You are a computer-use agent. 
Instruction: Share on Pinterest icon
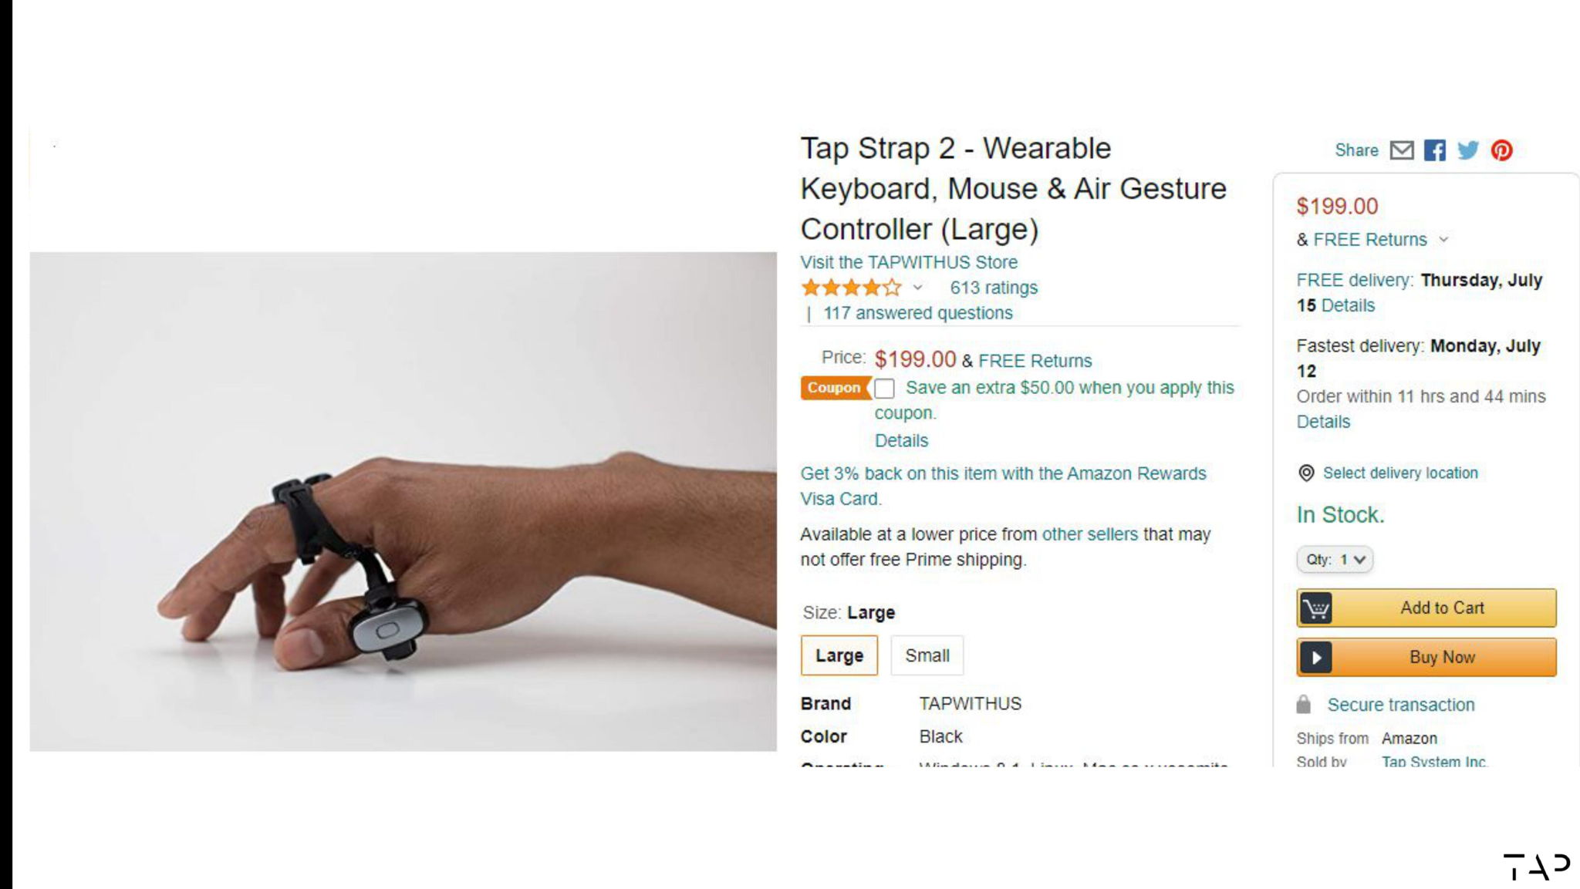1501,150
